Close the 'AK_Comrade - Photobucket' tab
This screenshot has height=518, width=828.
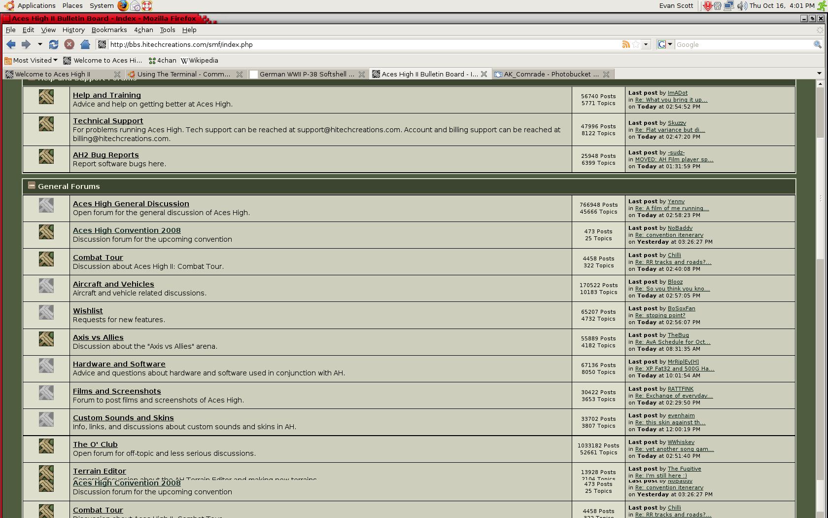(x=606, y=74)
